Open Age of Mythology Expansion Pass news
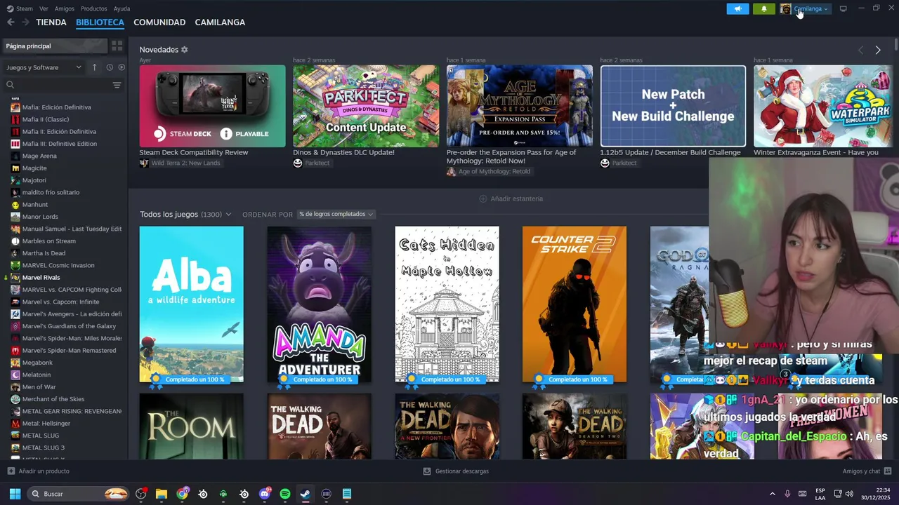The width and height of the screenshot is (899, 505). click(x=520, y=106)
